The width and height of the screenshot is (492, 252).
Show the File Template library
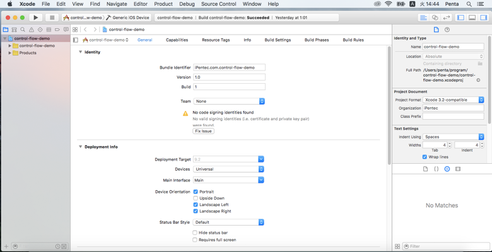(426, 169)
